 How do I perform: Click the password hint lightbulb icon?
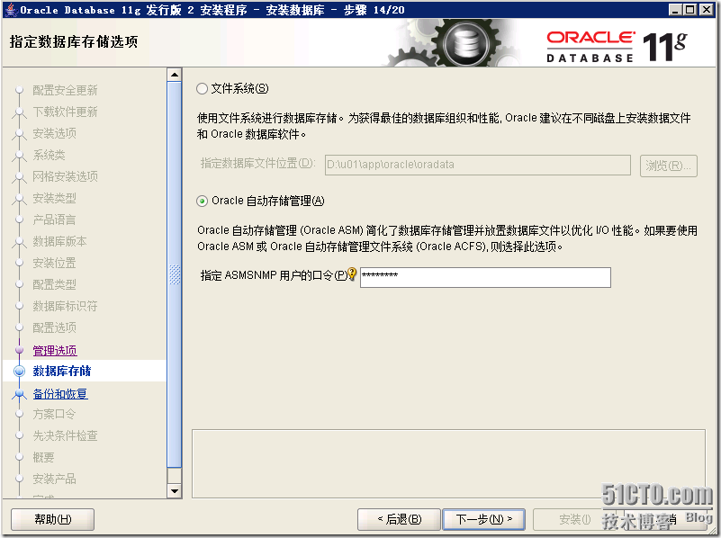pyautogui.click(x=352, y=273)
